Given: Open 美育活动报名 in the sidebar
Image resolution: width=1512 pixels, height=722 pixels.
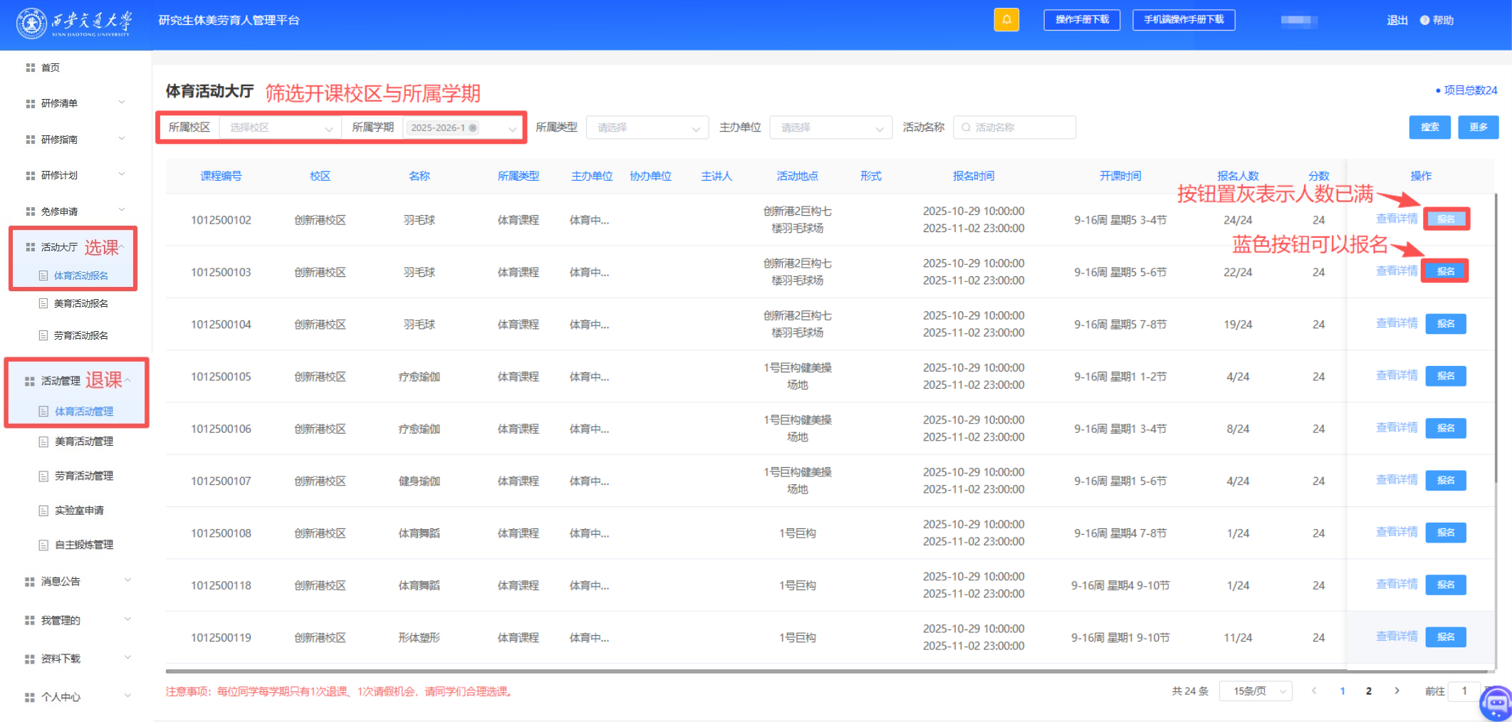Looking at the screenshot, I should (81, 303).
